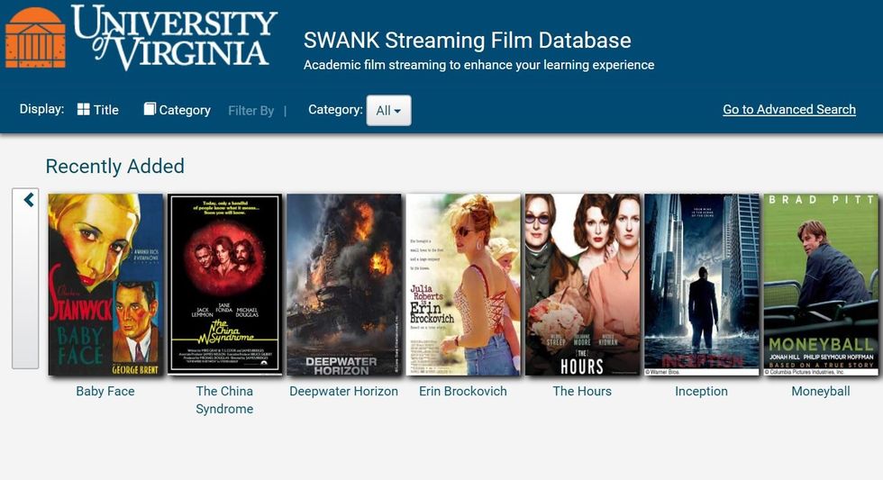The image size is (883, 480).
Task: Click the Category book icon
Action: click(150, 109)
